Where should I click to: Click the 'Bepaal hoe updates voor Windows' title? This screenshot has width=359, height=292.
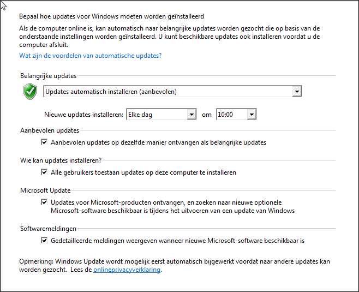pyautogui.click(x=111, y=16)
